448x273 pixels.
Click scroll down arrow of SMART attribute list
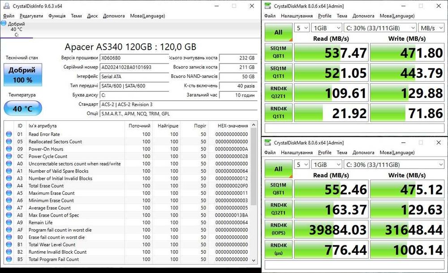coord(254,260)
